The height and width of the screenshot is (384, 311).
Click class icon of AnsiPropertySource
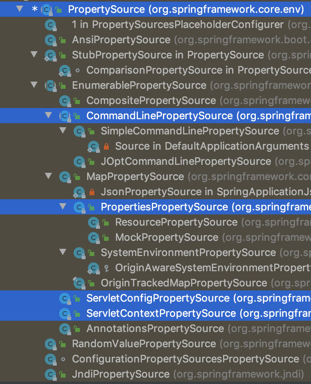pyautogui.click(x=51, y=40)
